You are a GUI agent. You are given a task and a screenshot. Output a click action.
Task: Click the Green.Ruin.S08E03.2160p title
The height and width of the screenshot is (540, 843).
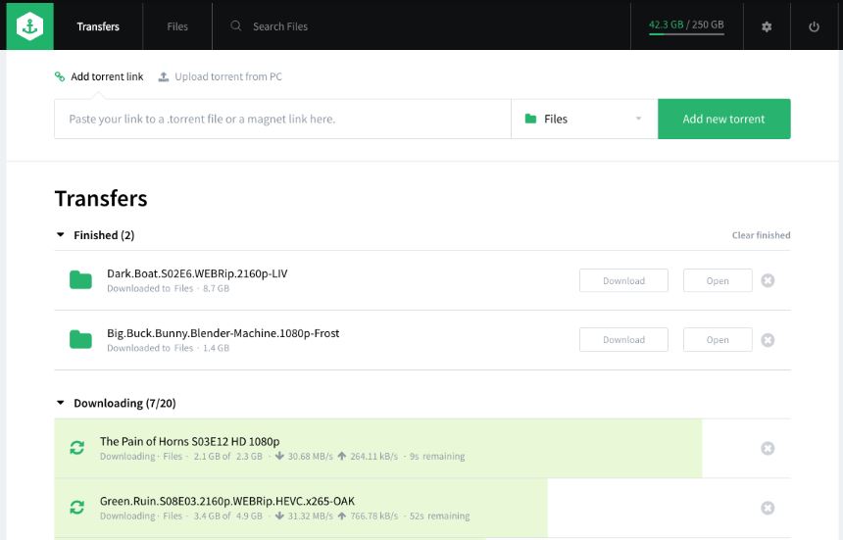tap(227, 502)
